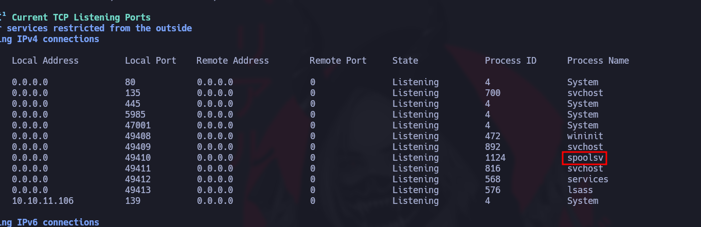Image resolution: width=701 pixels, height=227 pixels.
Task: Click the services process name
Action: point(587,179)
